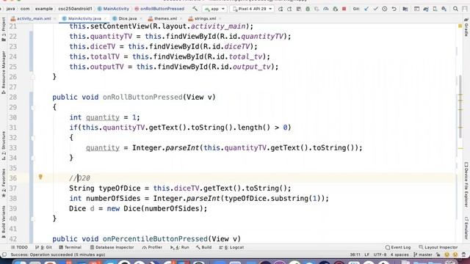Open the Profiler tool window at bottom
Screen dimensions: 470x264
click(152, 248)
